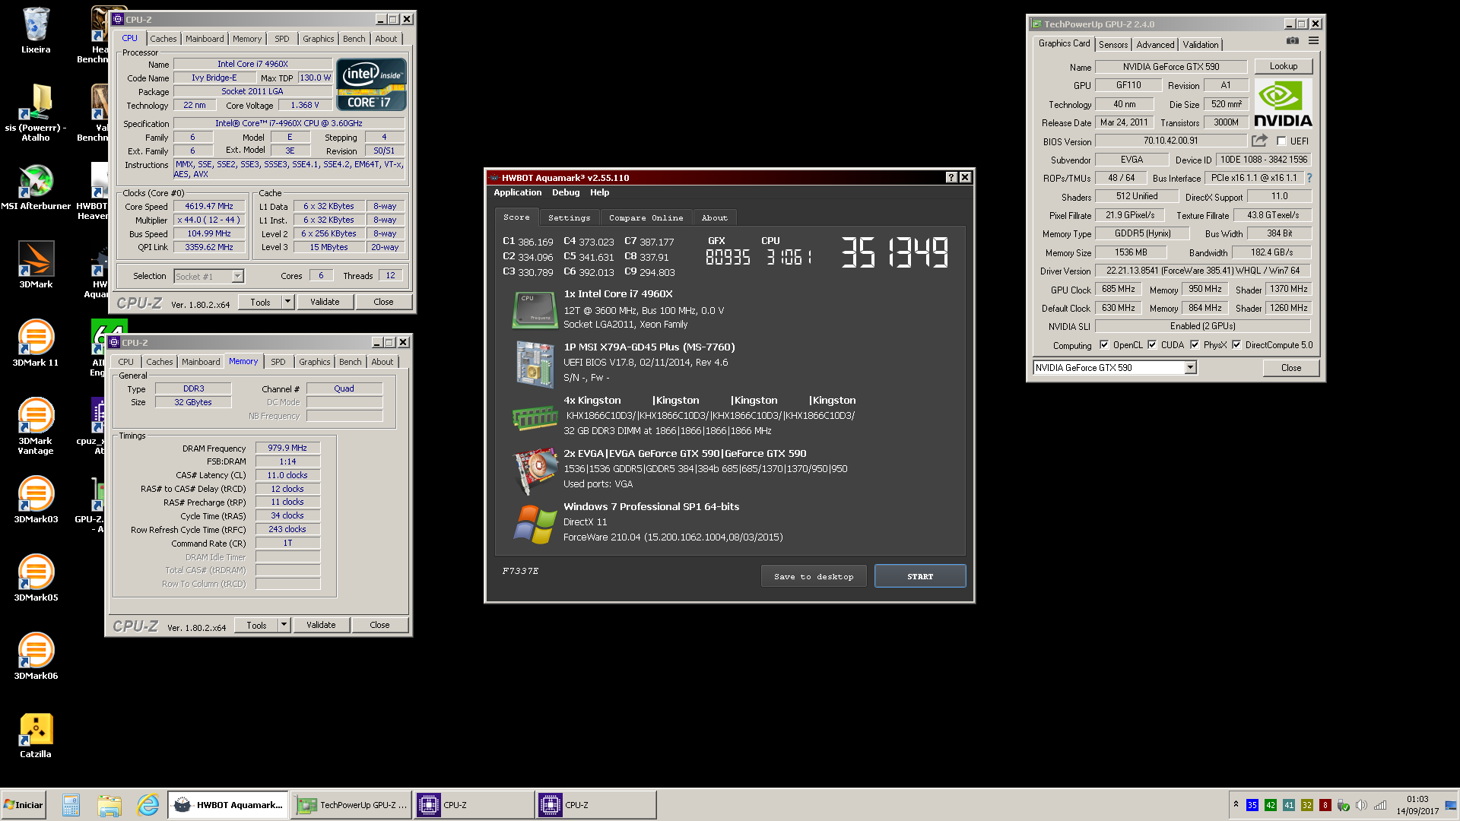Open the Socket #1 selection dropdown
The width and height of the screenshot is (1460, 821).
click(x=237, y=276)
